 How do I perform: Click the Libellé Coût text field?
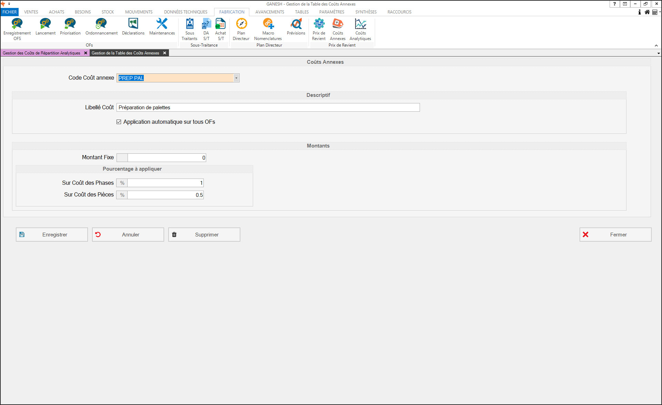coord(268,108)
